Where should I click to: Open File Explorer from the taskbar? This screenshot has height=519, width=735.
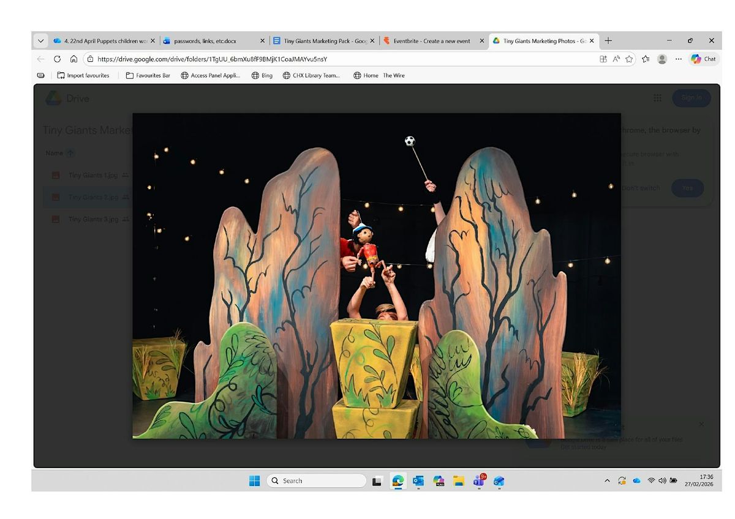click(x=459, y=481)
